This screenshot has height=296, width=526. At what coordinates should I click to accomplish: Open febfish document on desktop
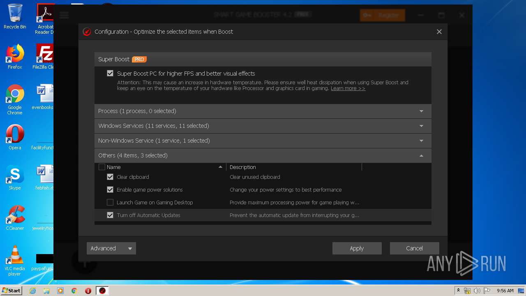44,178
